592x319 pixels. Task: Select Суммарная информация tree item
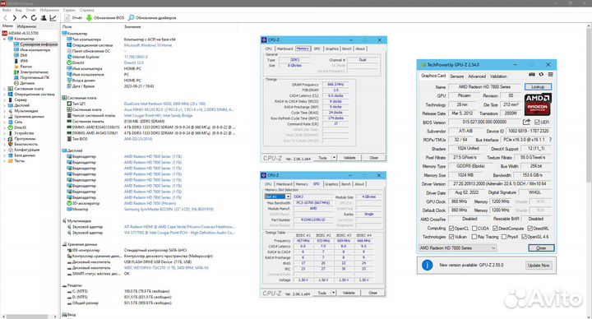coord(36,44)
